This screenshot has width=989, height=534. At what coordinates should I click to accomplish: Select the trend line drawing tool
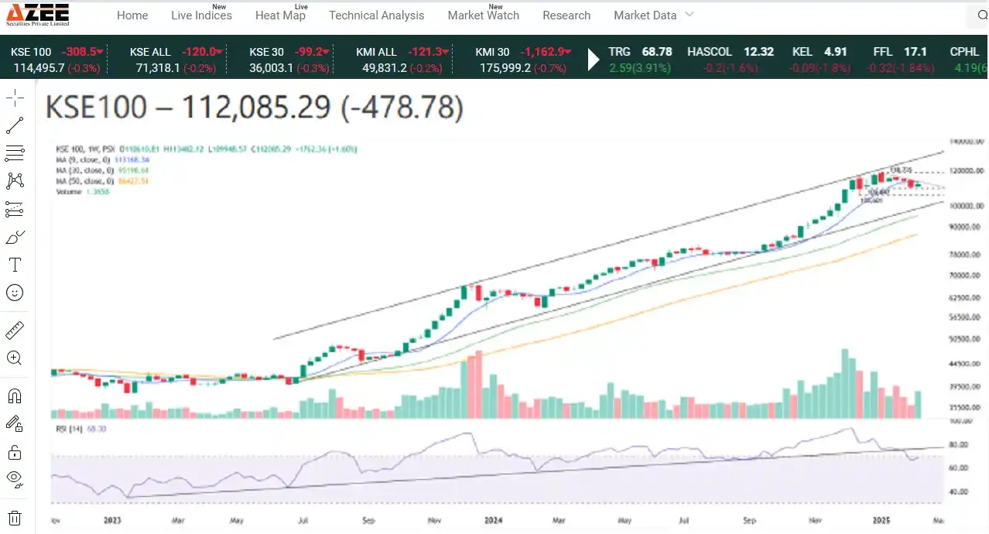click(15, 125)
